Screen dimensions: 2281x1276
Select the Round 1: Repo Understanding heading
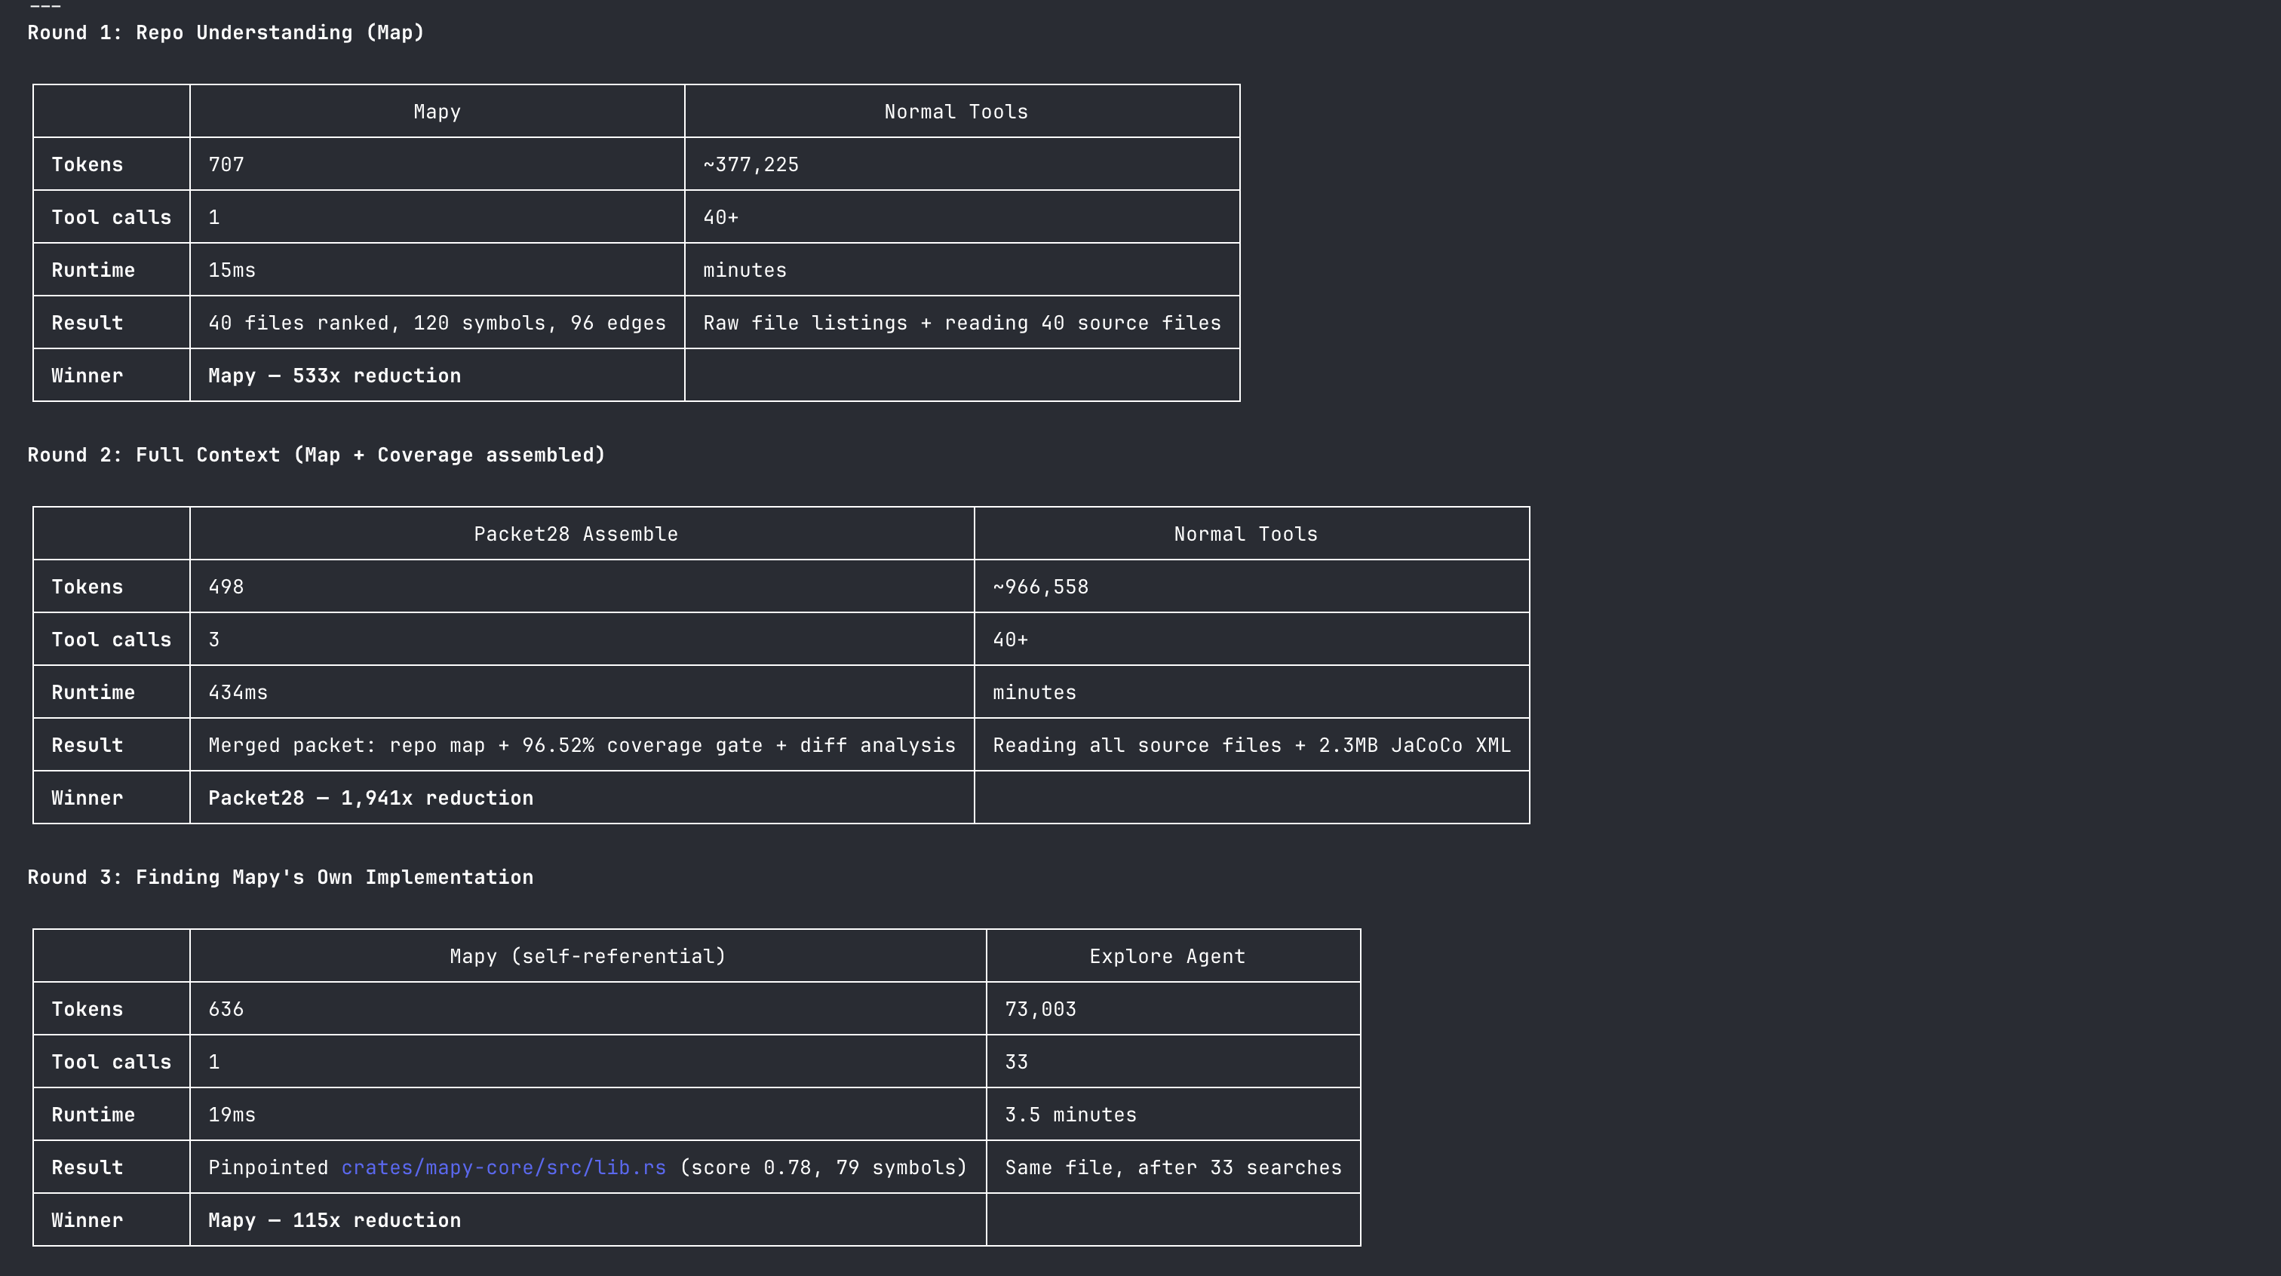[225, 32]
